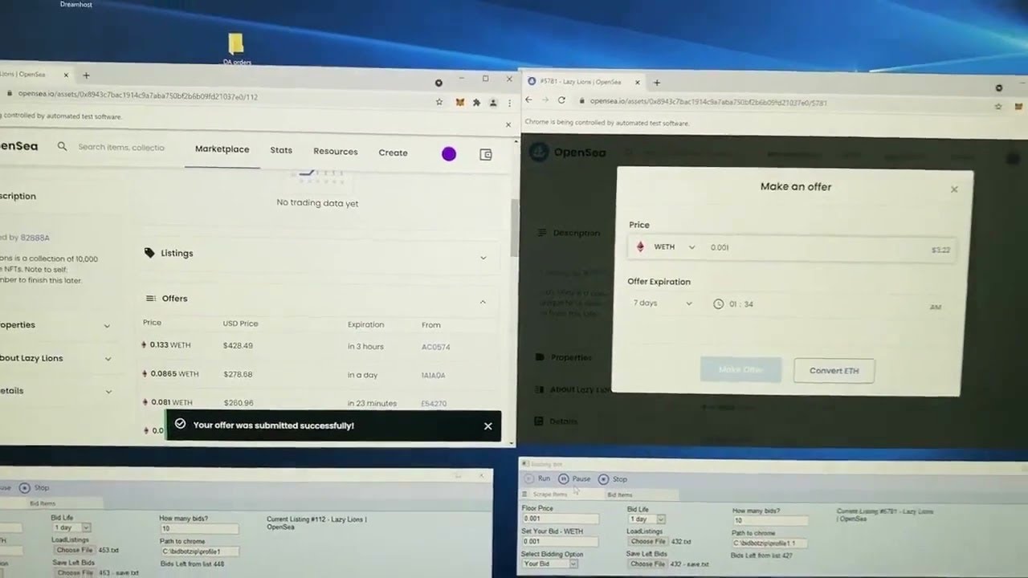The image size is (1028, 578).
Task: Dismiss the automated test software infobar
Action: tap(508, 124)
